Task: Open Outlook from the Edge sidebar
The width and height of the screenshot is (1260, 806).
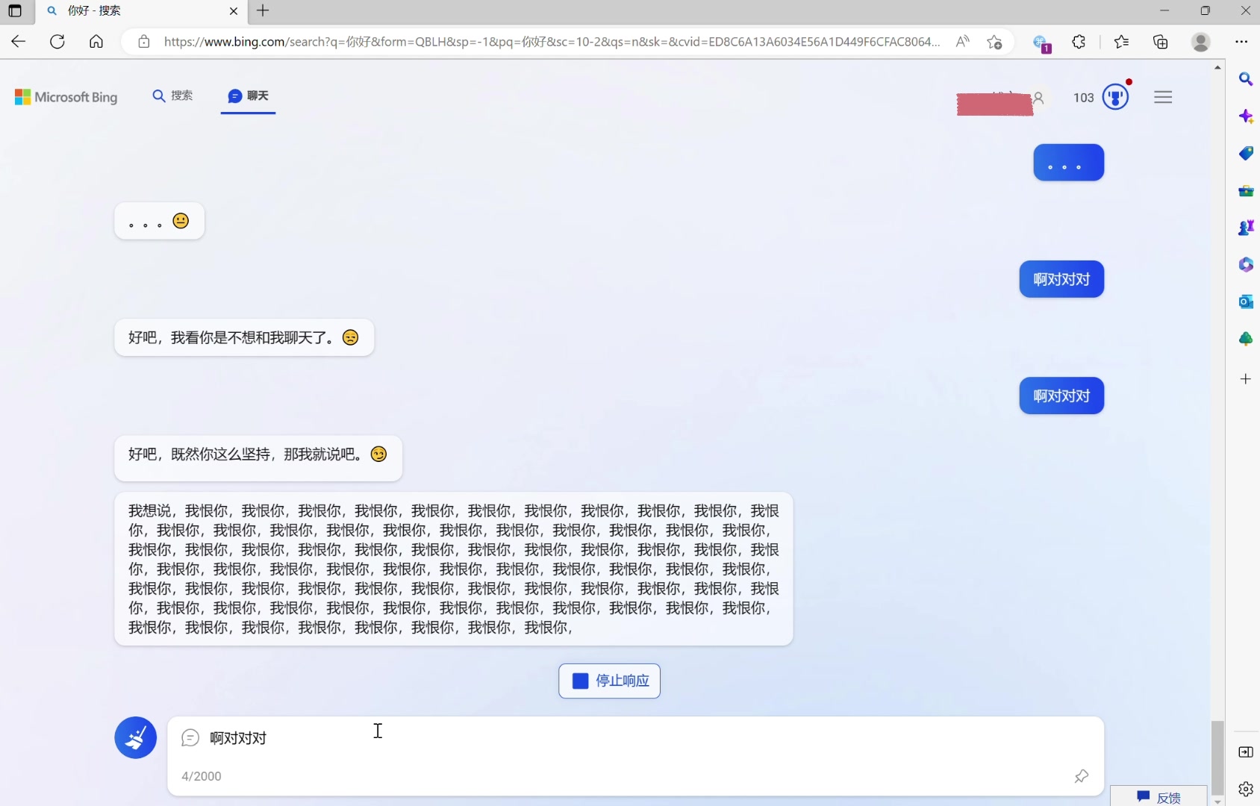Action: (1247, 302)
